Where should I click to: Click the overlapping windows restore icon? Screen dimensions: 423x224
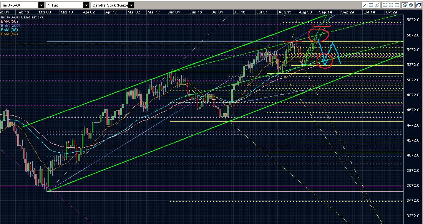point(419,5)
